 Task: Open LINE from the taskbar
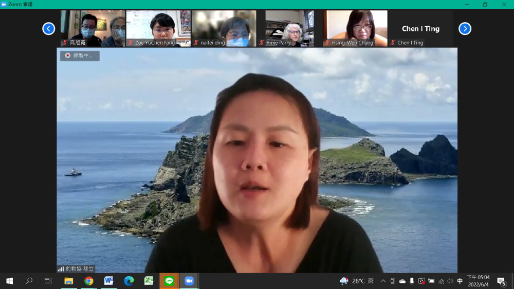point(169,281)
